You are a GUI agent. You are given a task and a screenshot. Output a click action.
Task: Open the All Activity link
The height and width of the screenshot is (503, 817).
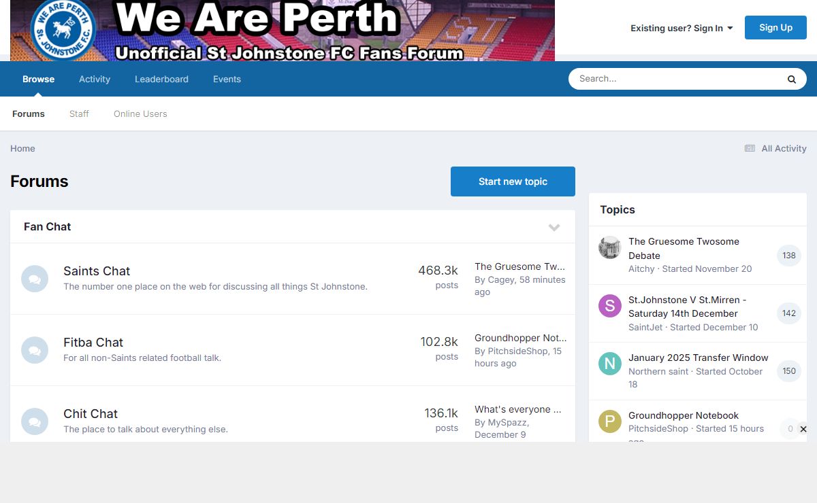coord(775,148)
